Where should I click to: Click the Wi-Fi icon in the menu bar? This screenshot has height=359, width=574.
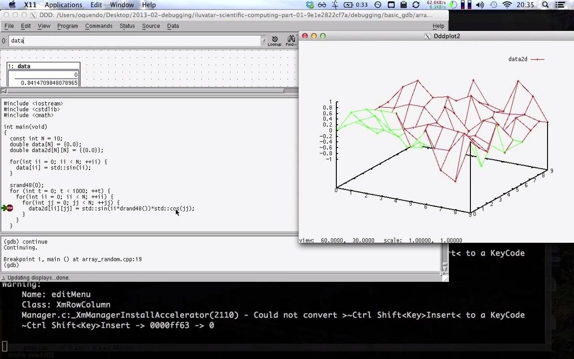507,5
